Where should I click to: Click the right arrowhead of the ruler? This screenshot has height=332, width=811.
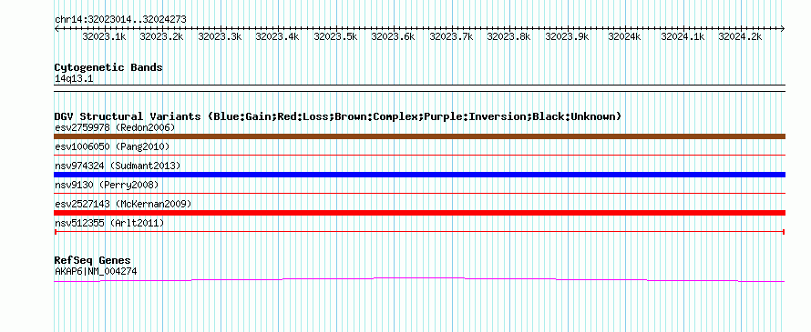pyautogui.click(x=783, y=29)
